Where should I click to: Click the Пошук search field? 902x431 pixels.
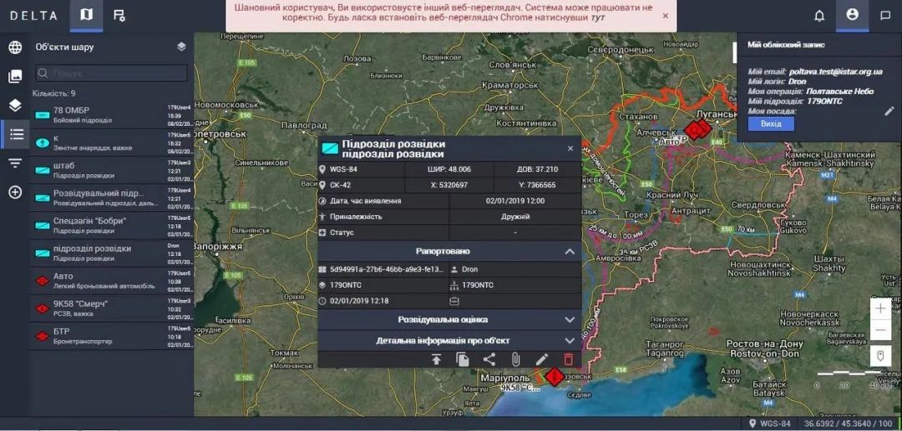click(x=113, y=73)
